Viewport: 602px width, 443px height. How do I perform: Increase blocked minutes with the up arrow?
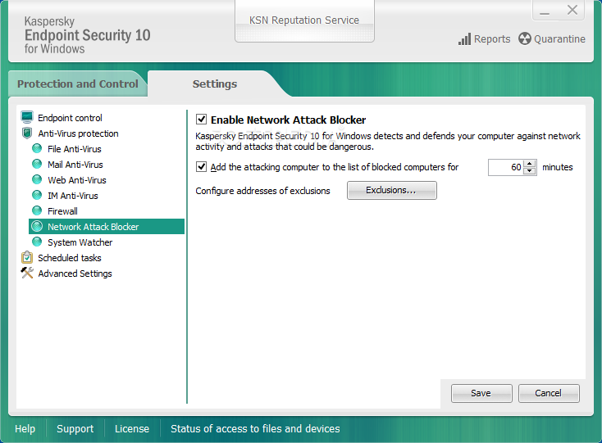point(530,164)
